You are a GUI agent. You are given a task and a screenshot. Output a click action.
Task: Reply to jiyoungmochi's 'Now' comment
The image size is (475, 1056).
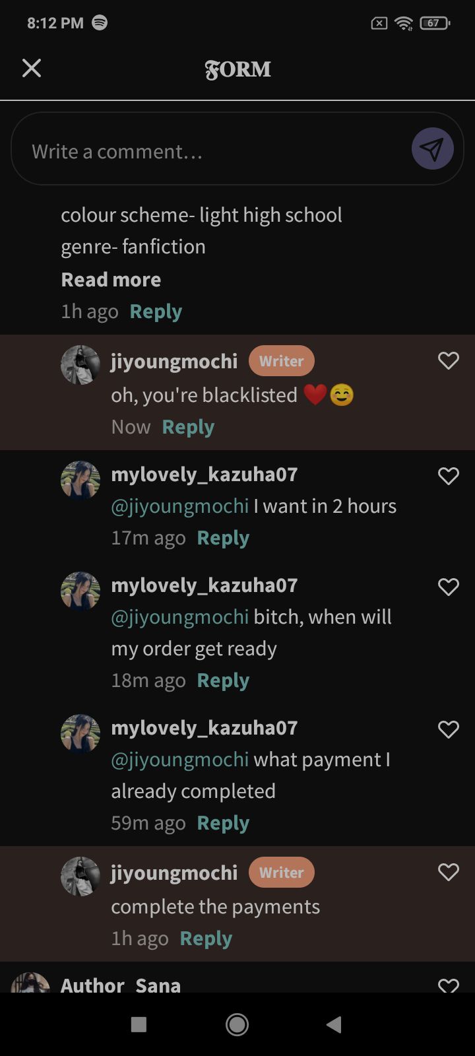188,427
